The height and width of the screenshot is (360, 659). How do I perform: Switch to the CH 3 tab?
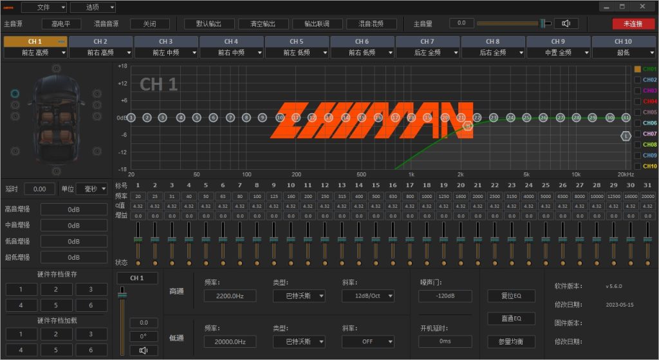coord(166,42)
